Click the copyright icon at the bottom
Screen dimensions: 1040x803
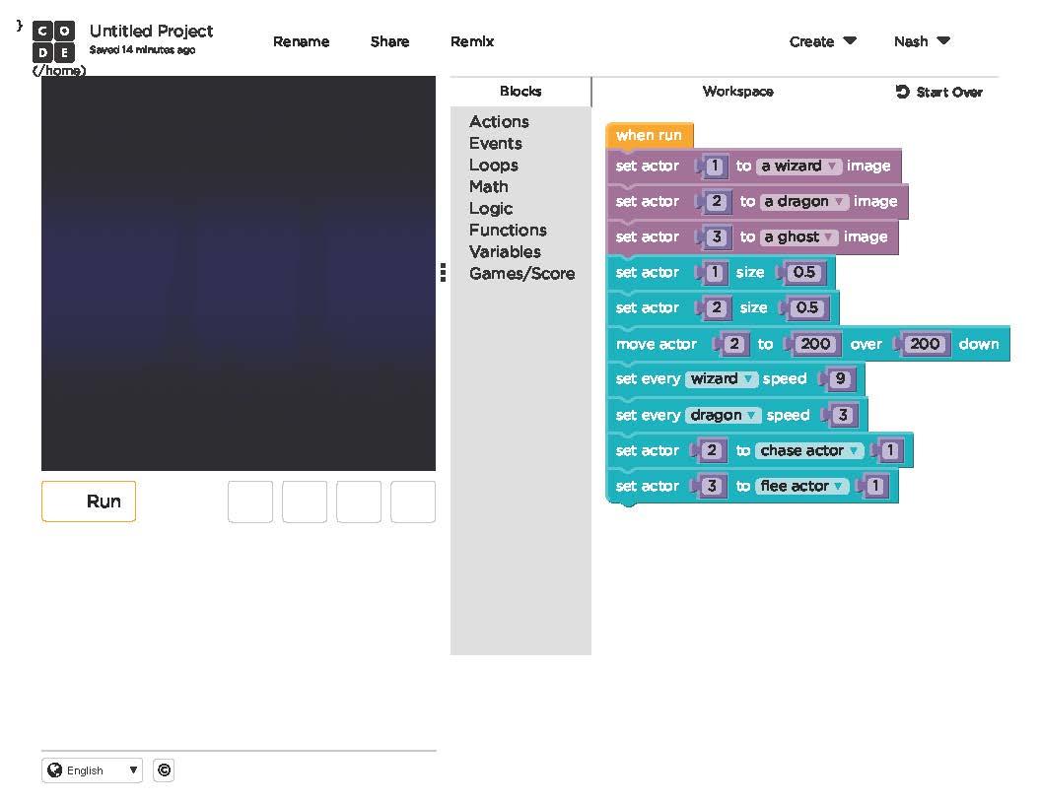(164, 770)
